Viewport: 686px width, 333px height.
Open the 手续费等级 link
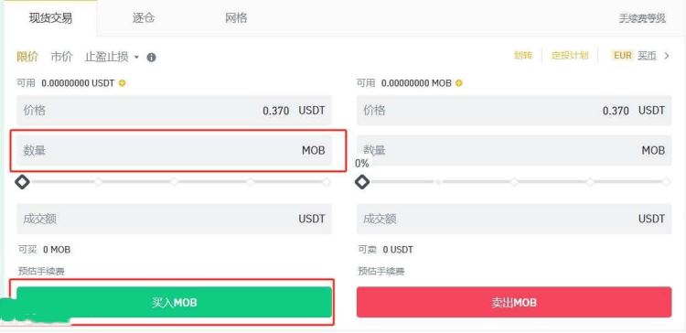pos(642,18)
